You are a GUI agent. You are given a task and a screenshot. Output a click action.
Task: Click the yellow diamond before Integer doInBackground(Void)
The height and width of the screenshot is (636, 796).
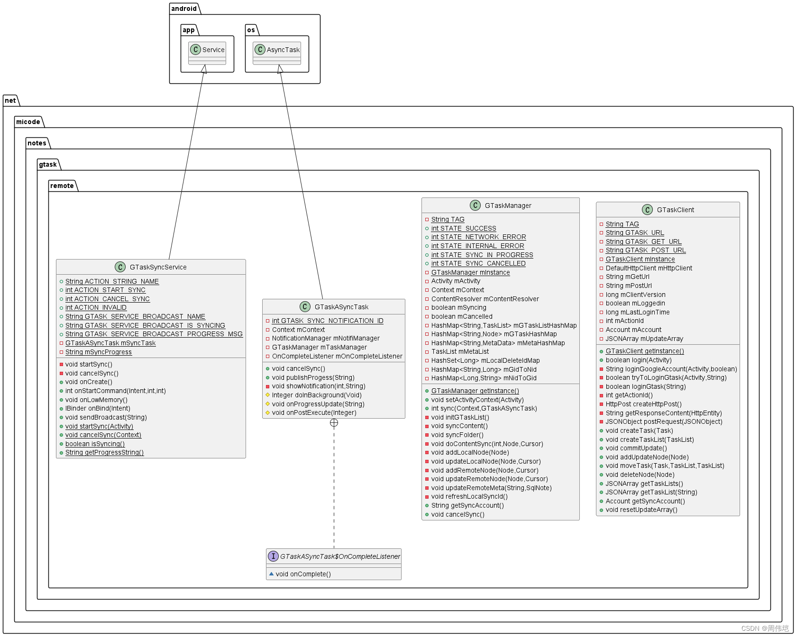tap(267, 395)
